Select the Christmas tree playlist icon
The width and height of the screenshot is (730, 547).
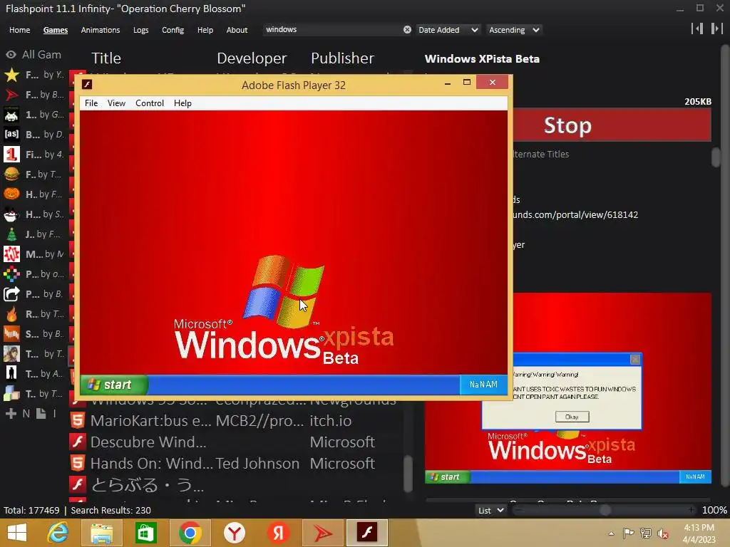click(x=11, y=234)
